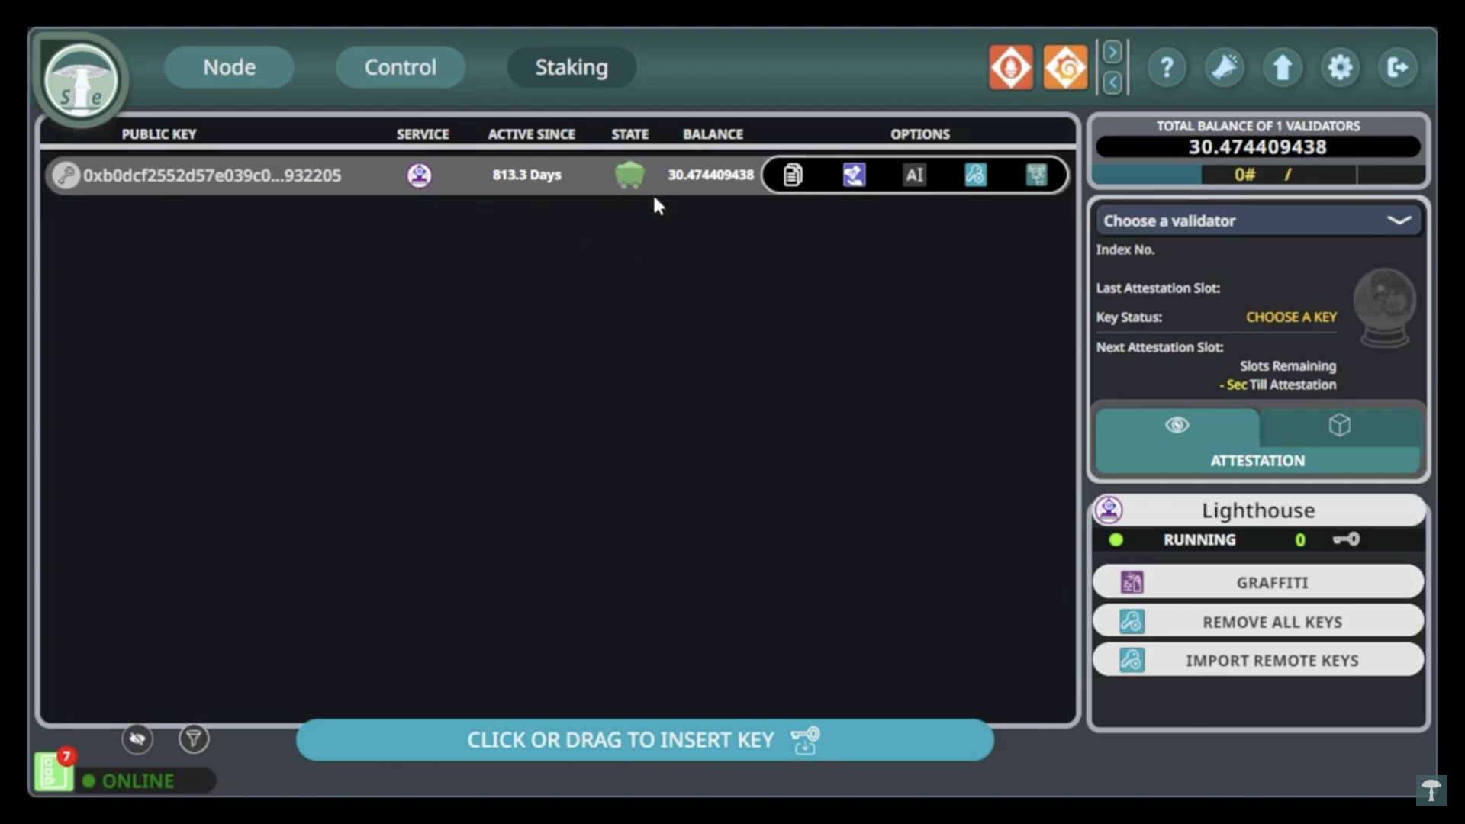This screenshot has width=1465, height=824.
Task: Click the key removal icon in Options
Action: 977,175
